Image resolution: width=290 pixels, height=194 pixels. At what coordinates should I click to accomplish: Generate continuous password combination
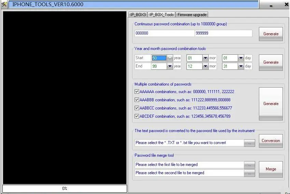click(x=271, y=34)
